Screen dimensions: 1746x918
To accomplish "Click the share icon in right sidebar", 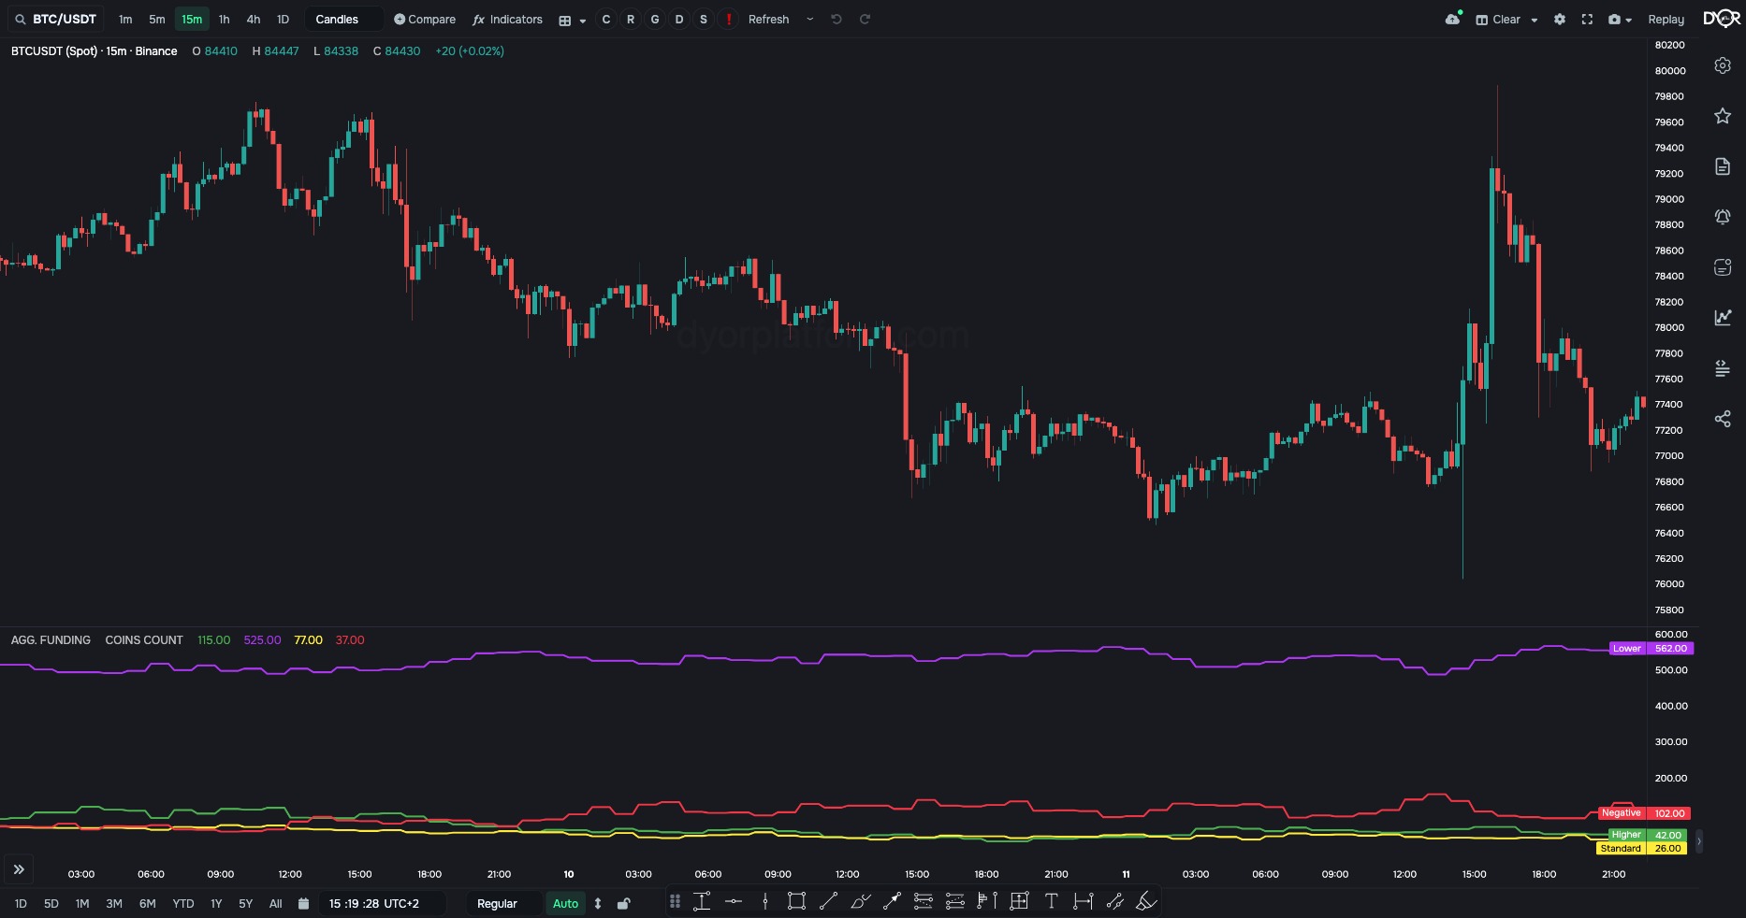I will [1723, 419].
